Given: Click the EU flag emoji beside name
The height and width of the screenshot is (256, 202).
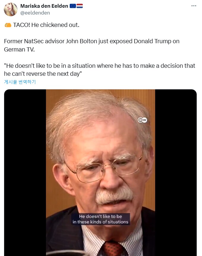Looking at the screenshot, I should 73,6.
